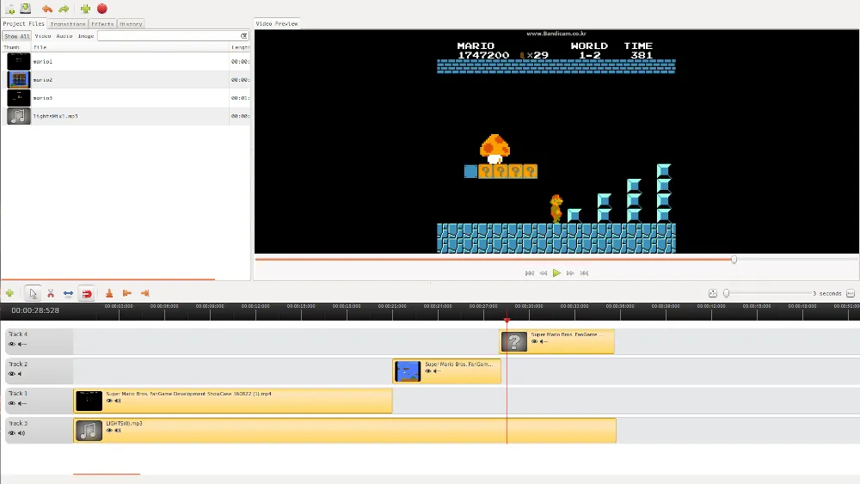Toggle the snapping magnet tool
Viewport: 860px width, 484px height.
click(x=87, y=293)
